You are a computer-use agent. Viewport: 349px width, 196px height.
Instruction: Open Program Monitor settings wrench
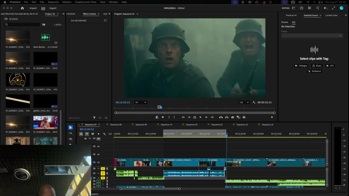254,102
